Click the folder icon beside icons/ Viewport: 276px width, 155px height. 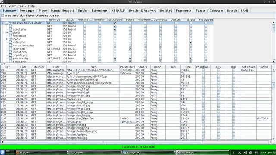tap(10, 39)
